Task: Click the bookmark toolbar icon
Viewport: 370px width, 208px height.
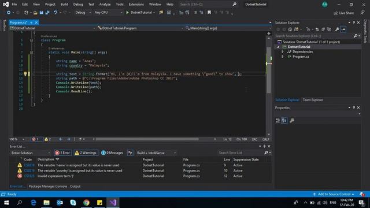Action: (x=209, y=13)
